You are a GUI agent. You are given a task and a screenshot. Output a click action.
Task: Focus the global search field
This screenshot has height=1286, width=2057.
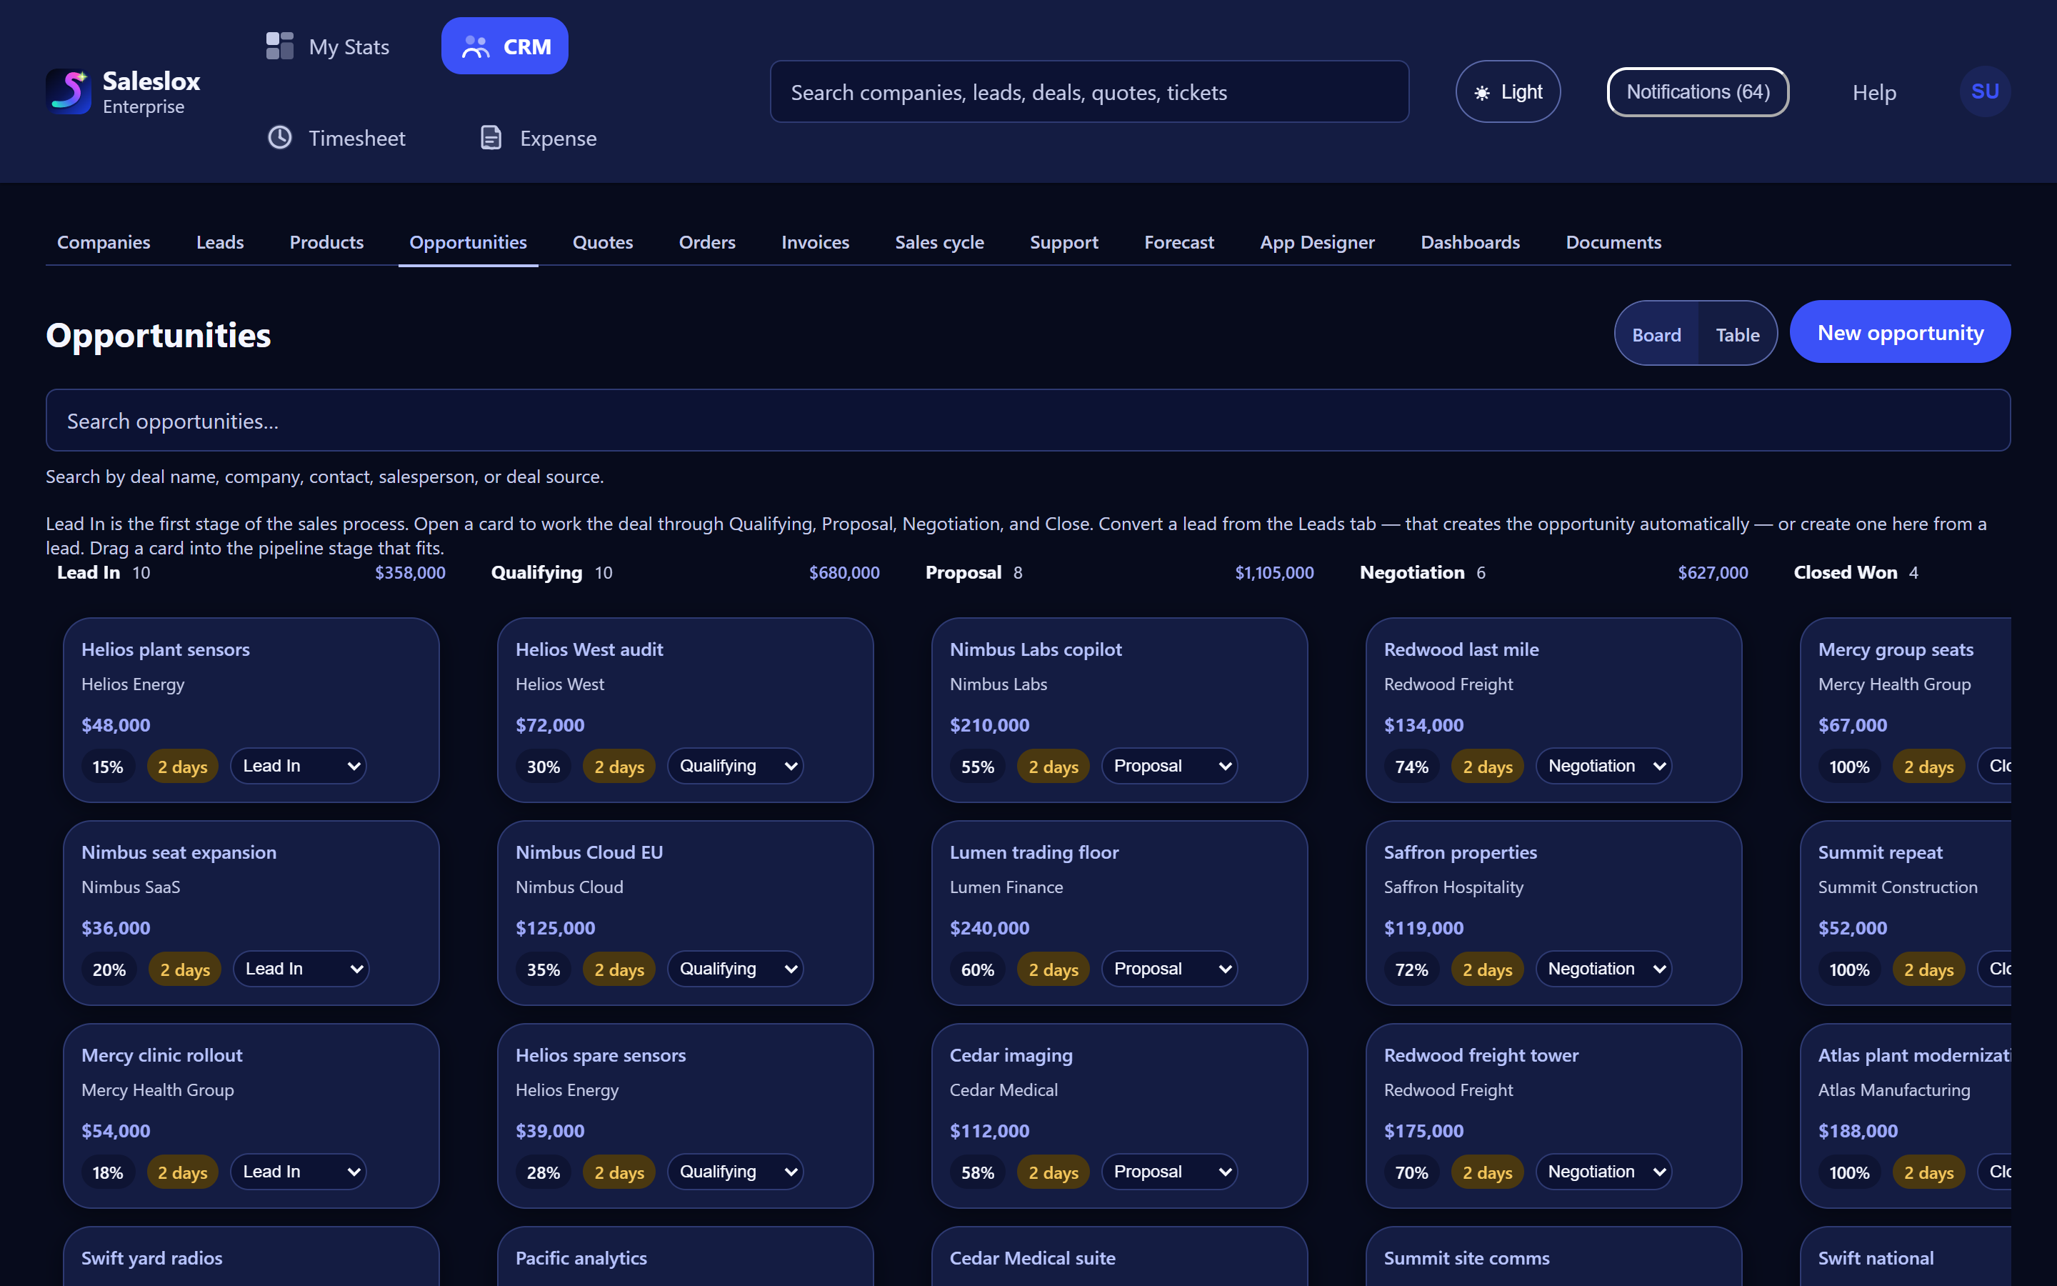point(1088,92)
